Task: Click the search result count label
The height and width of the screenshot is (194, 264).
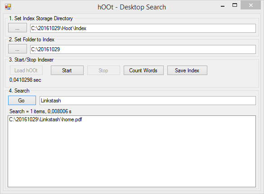Action: click(x=40, y=111)
